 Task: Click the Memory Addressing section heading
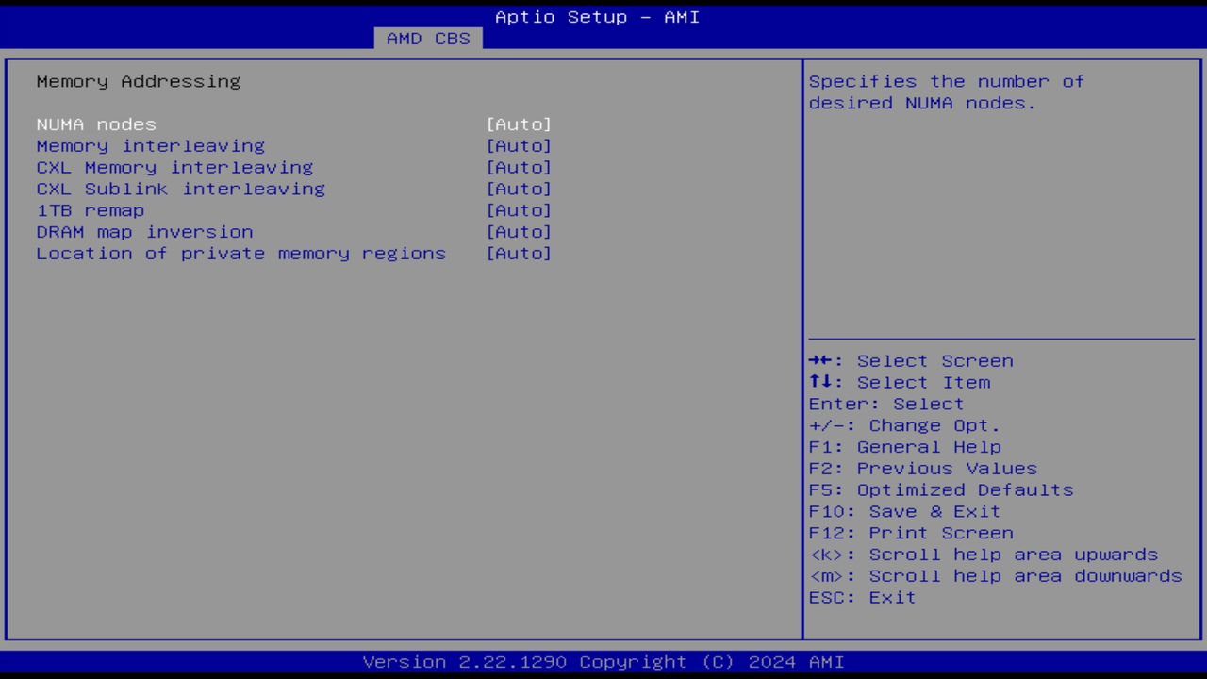pyautogui.click(x=139, y=82)
